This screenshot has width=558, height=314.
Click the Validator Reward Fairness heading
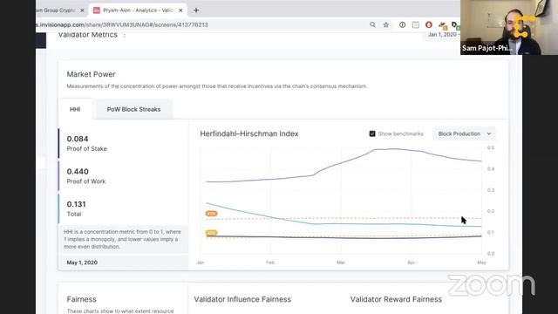(396, 299)
